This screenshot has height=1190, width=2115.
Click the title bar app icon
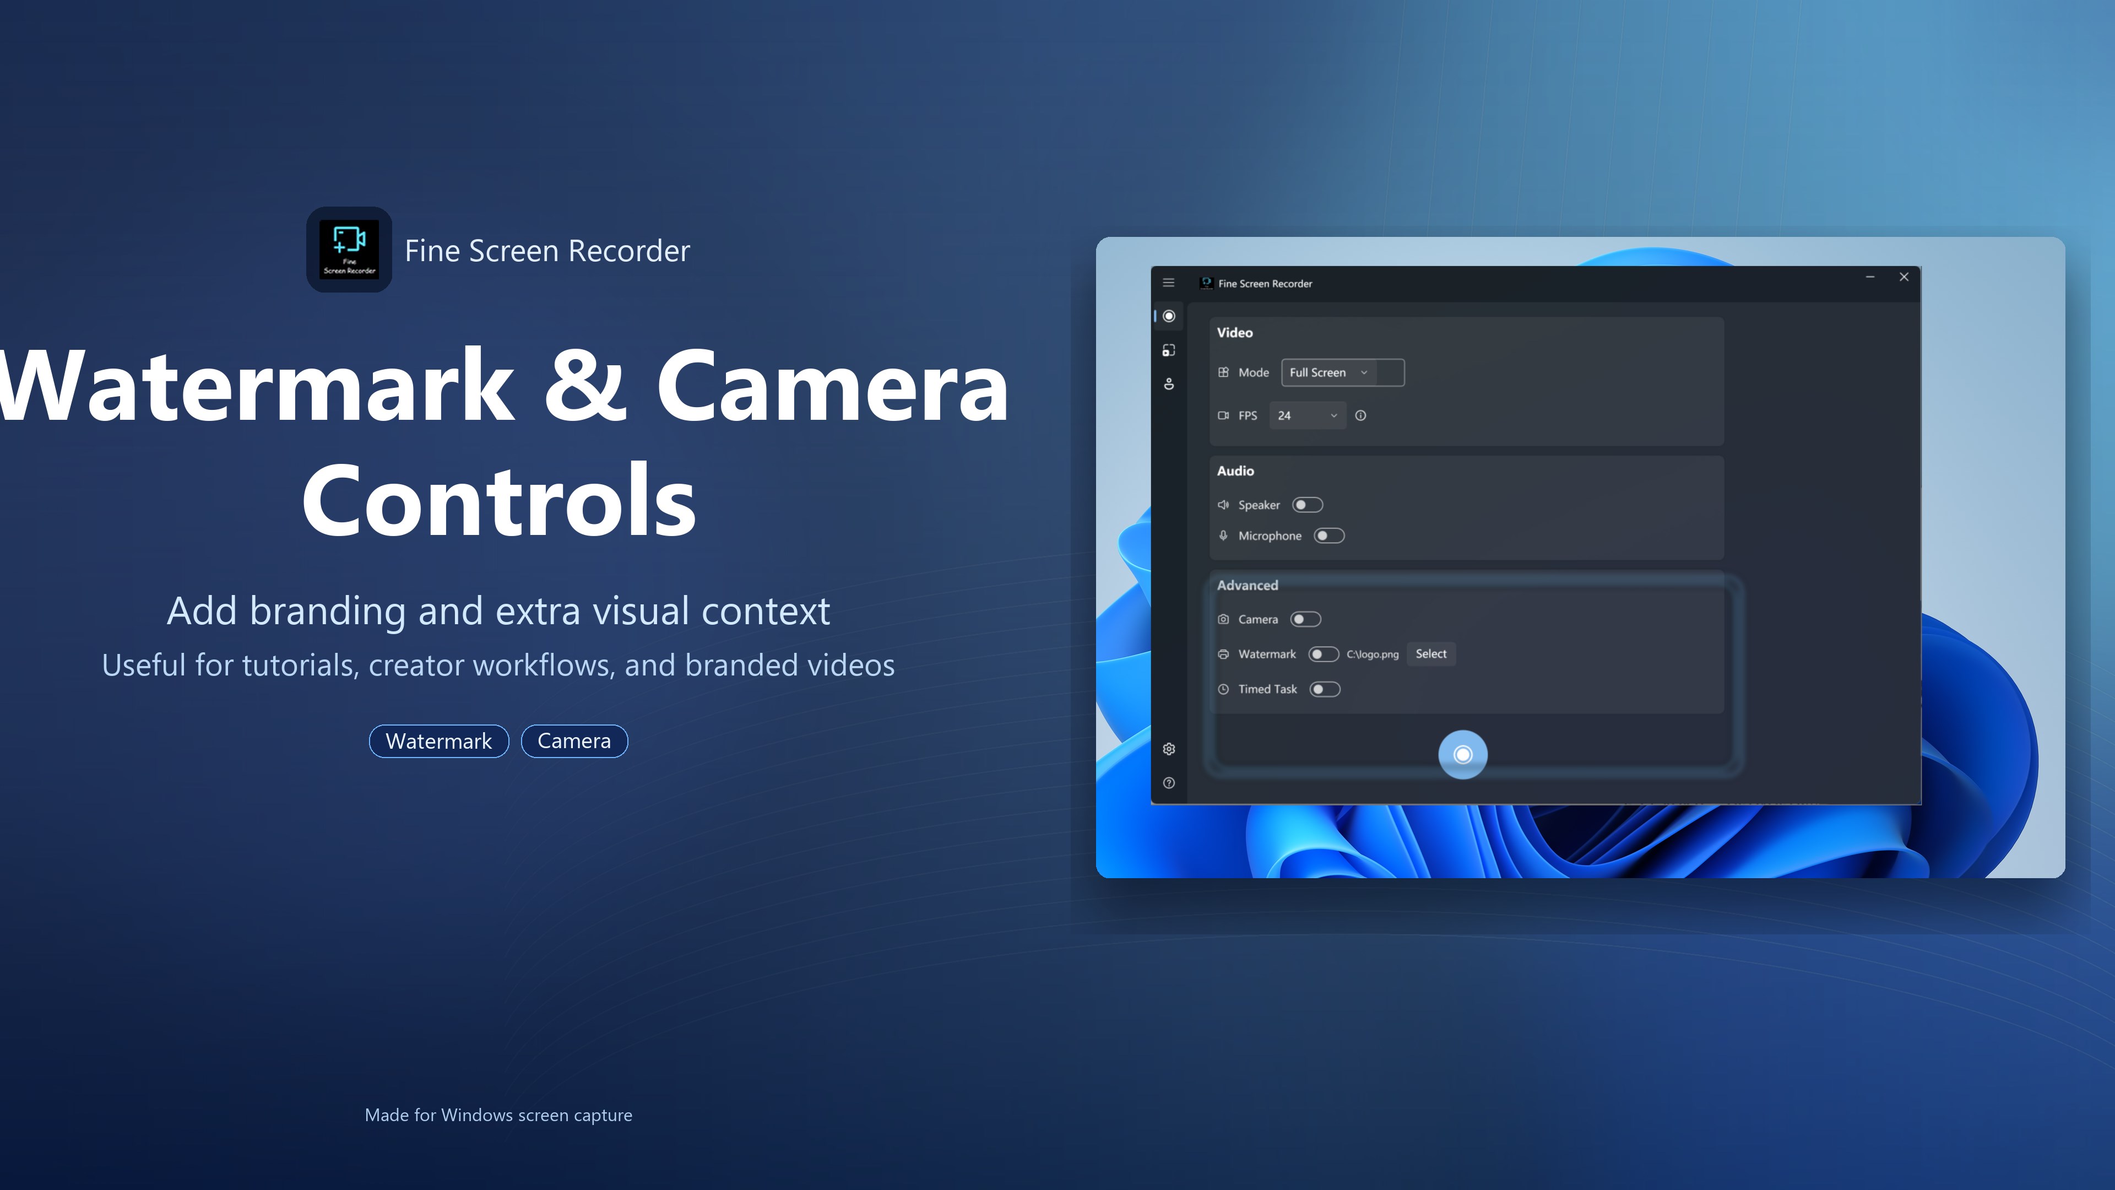click(1206, 283)
